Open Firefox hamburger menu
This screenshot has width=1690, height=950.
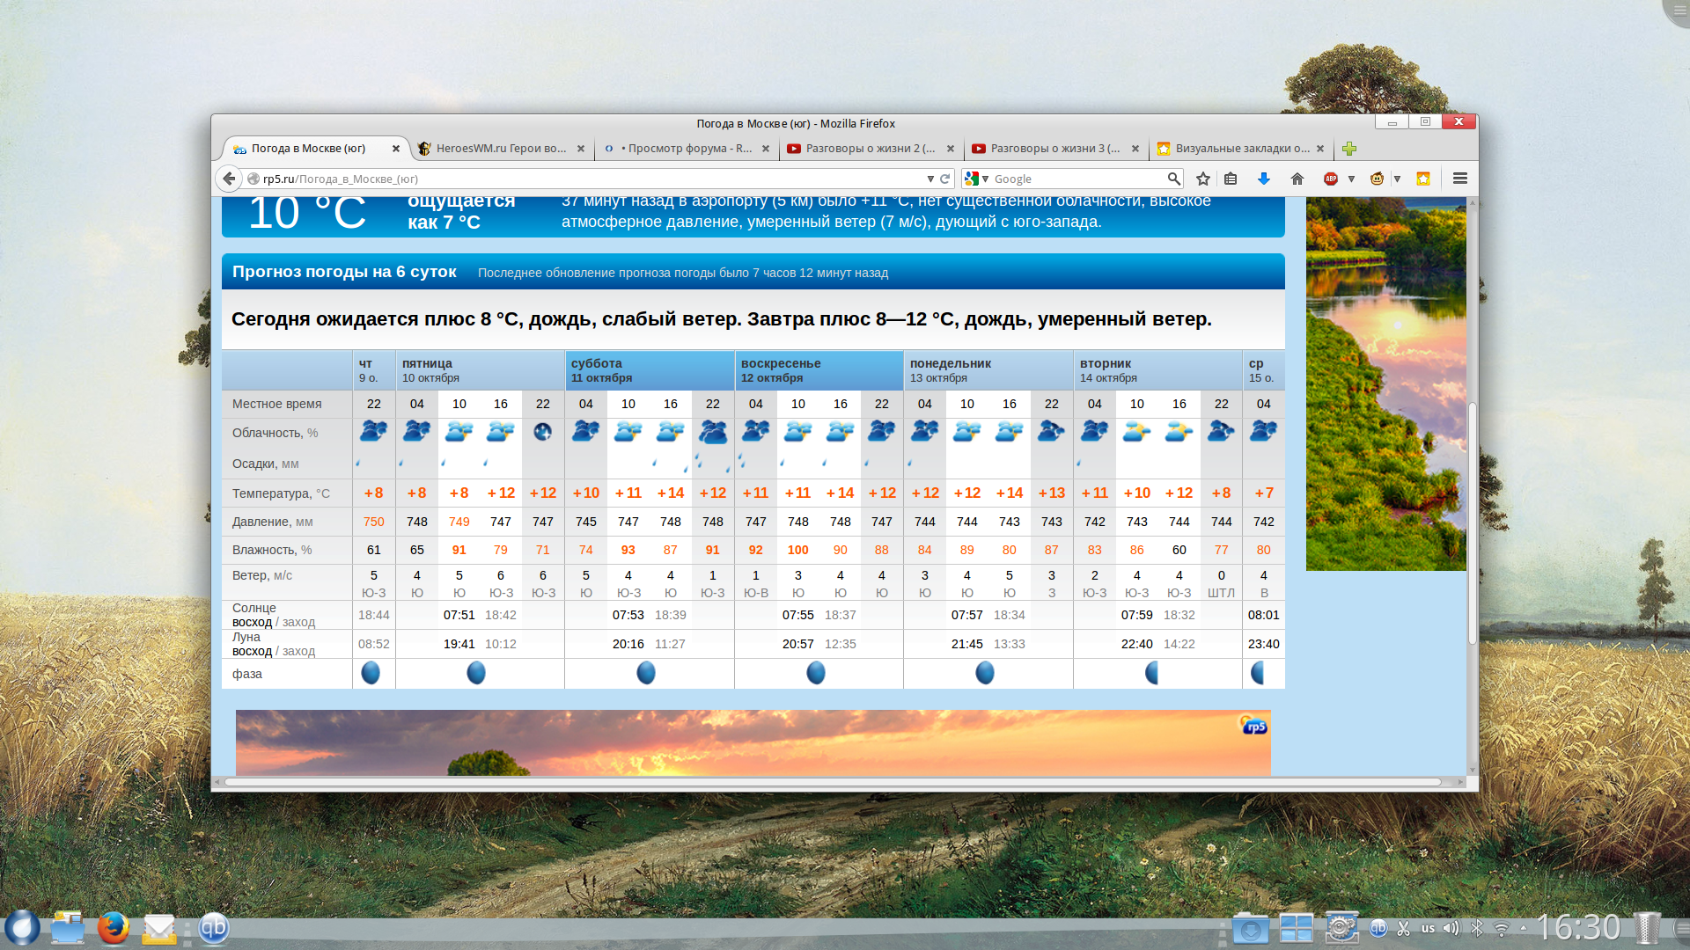1460,179
